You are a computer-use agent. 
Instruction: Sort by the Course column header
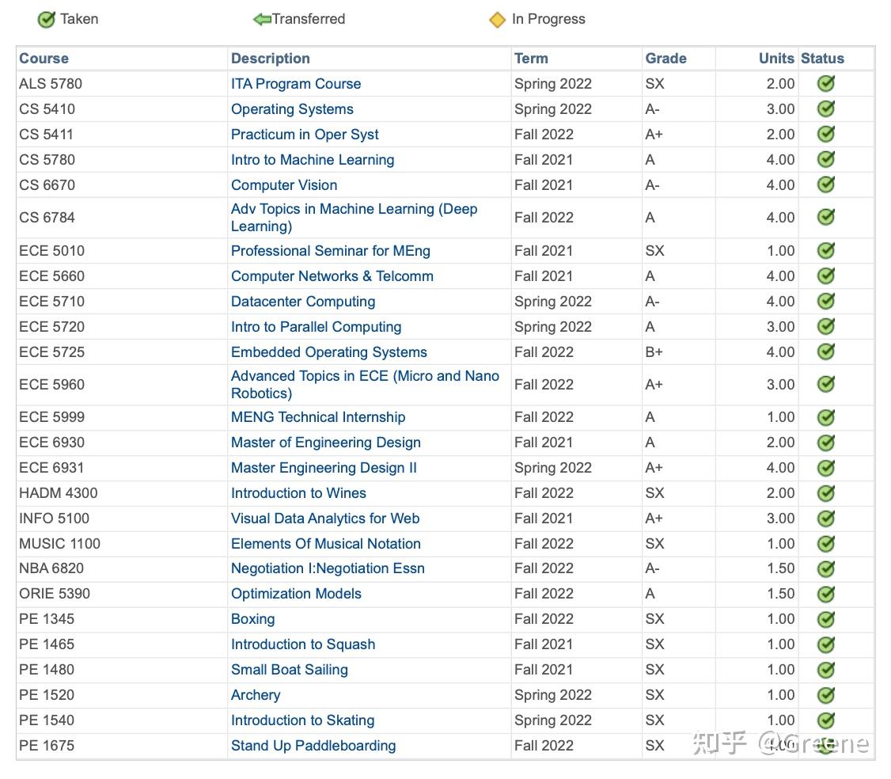pyautogui.click(x=44, y=59)
